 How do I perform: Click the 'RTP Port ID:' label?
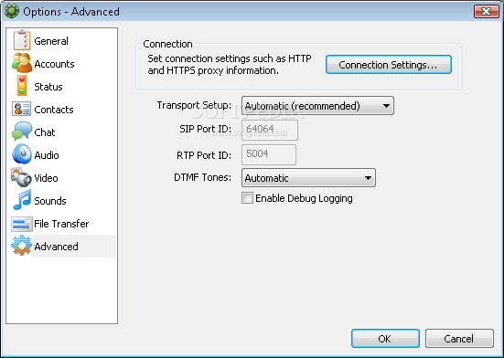pos(204,155)
